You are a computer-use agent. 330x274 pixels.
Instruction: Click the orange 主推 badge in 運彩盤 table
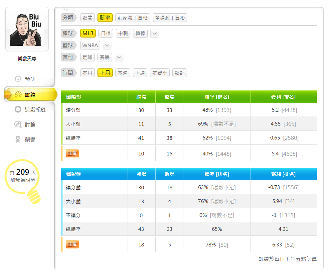[x=72, y=244]
